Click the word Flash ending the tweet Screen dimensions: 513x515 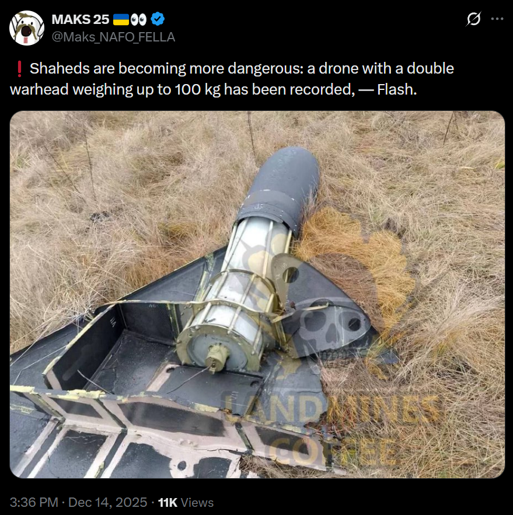pos(397,89)
